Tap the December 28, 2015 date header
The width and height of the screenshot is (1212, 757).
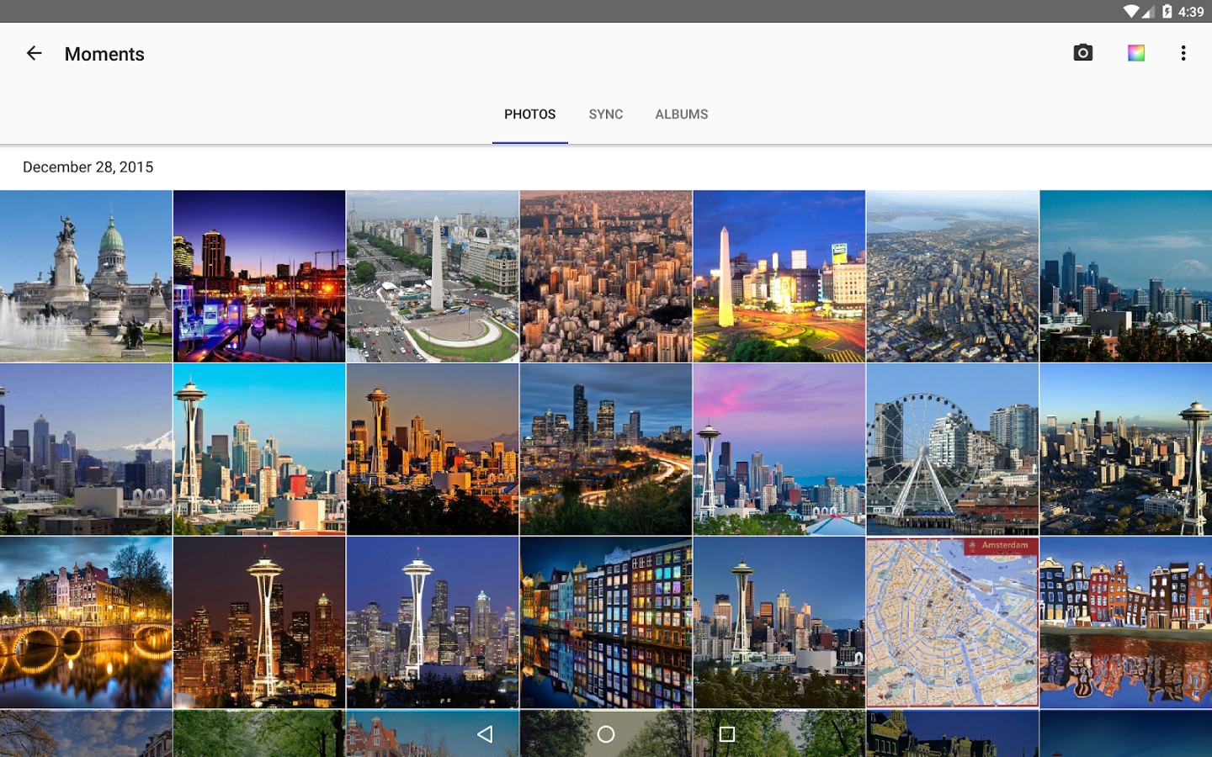tap(88, 167)
